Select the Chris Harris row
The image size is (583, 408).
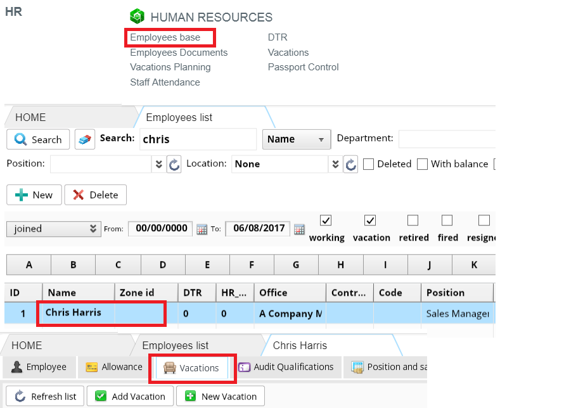[x=74, y=313]
